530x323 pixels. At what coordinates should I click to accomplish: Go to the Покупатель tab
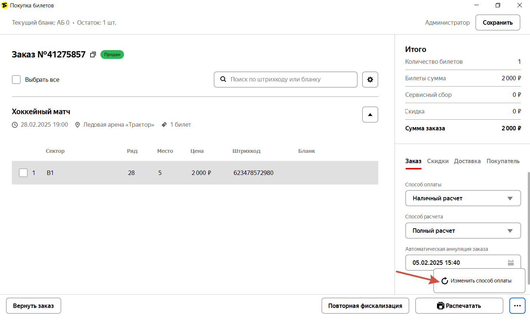[503, 161]
